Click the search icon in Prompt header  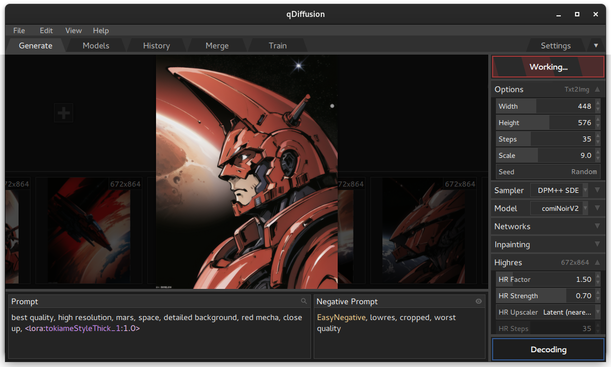[304, 301]
